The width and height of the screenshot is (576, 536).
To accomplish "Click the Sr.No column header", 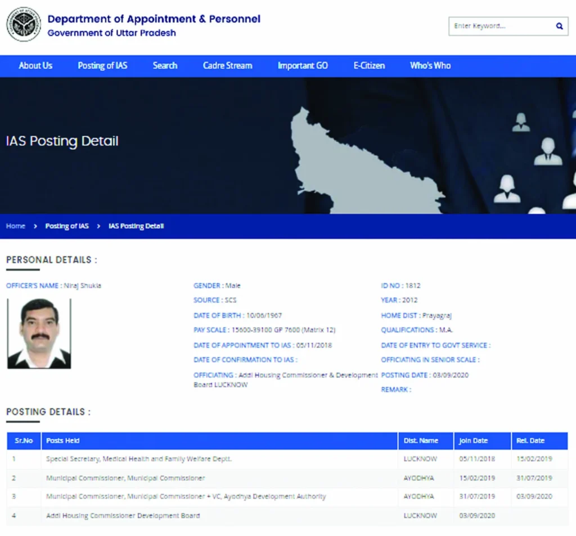I will pyautogui.click(x=24, y=440).
